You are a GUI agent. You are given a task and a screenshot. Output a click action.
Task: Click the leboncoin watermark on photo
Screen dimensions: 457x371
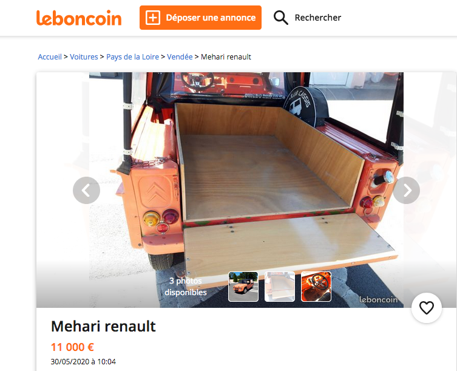pyautogui.click(x=378, y=299)
